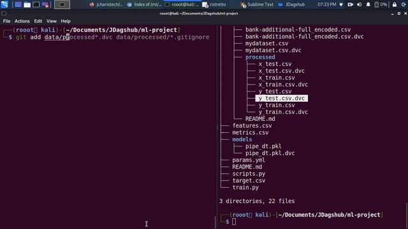Click params.yml in the tree
Viewport: 408px width, 229px height.
tap(249, 160)
